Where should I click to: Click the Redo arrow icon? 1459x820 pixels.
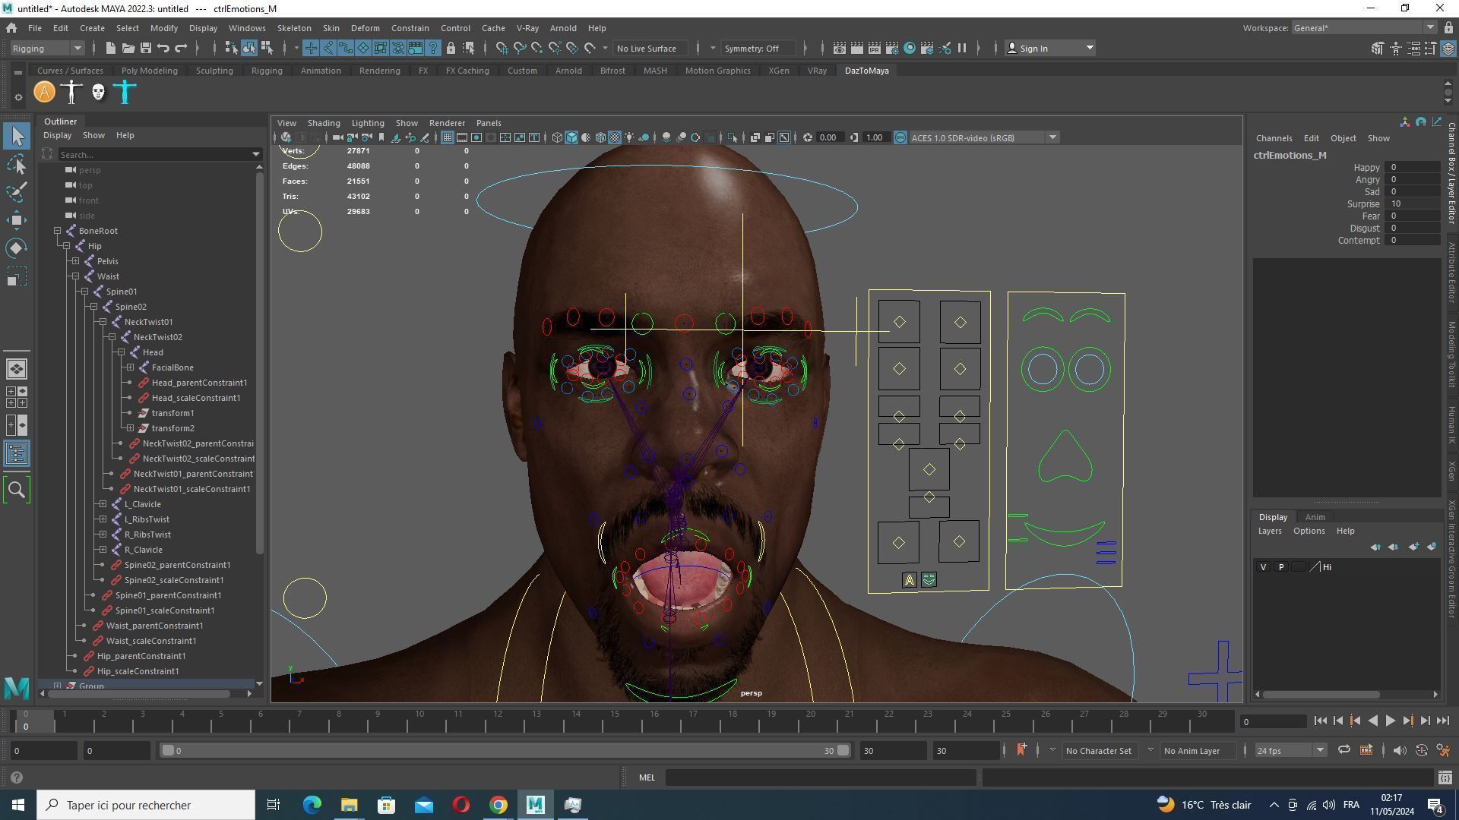181,48
